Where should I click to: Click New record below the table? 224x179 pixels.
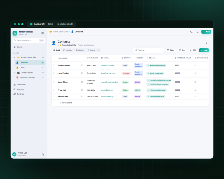click(x=66, y=103)
